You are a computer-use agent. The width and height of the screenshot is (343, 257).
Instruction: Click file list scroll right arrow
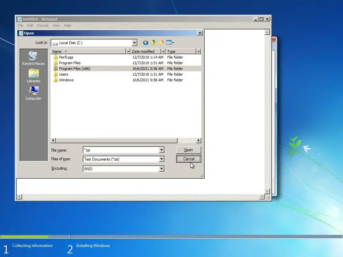pos(198,140)
